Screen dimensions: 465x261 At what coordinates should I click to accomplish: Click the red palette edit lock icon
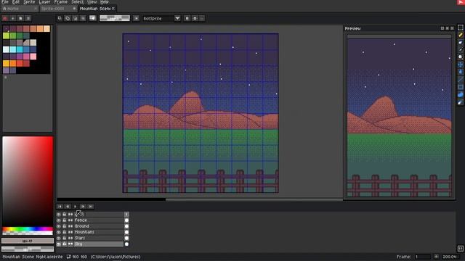click(5, 18)
